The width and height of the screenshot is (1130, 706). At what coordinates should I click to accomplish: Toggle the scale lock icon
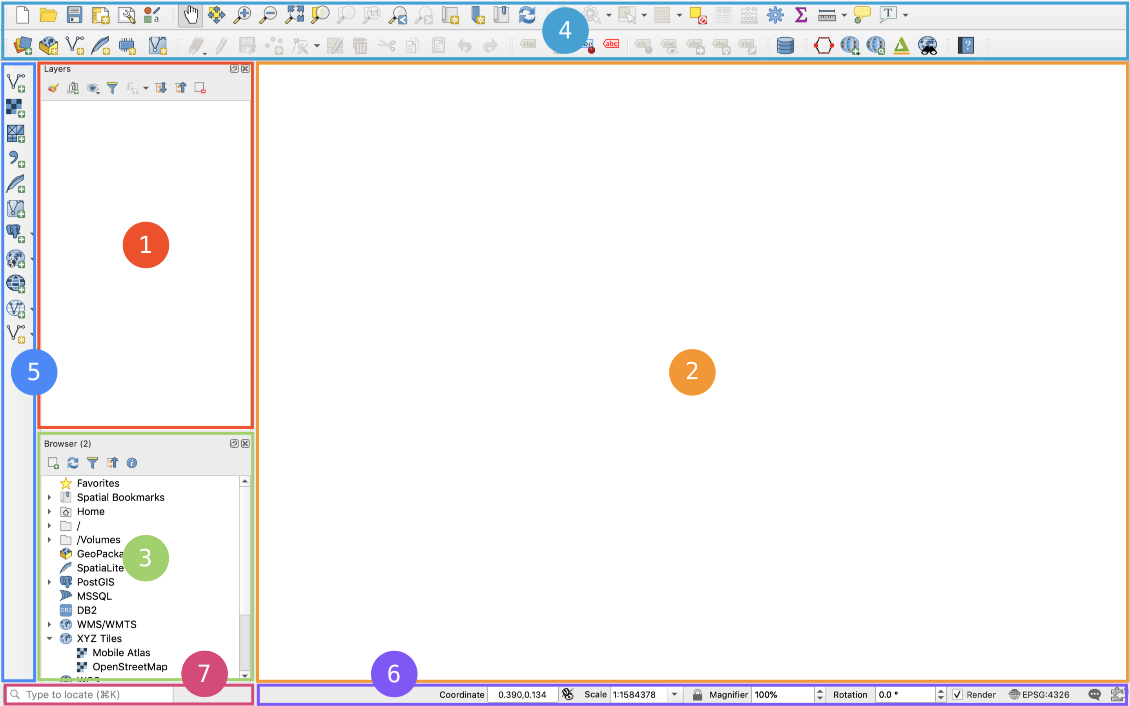point(698,694)
